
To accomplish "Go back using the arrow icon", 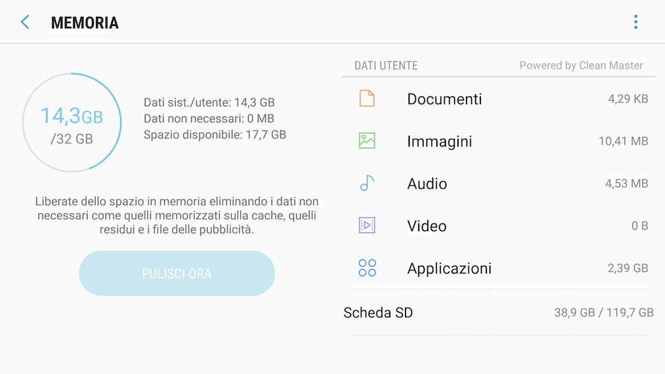I will (x=25, y=22).
